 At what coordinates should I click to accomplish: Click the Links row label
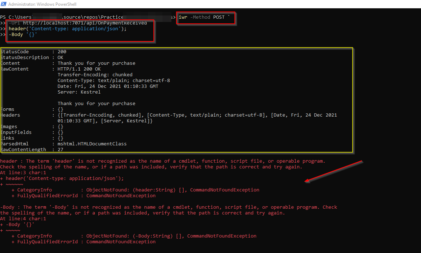pyautogui.click(x=7, y=138)
